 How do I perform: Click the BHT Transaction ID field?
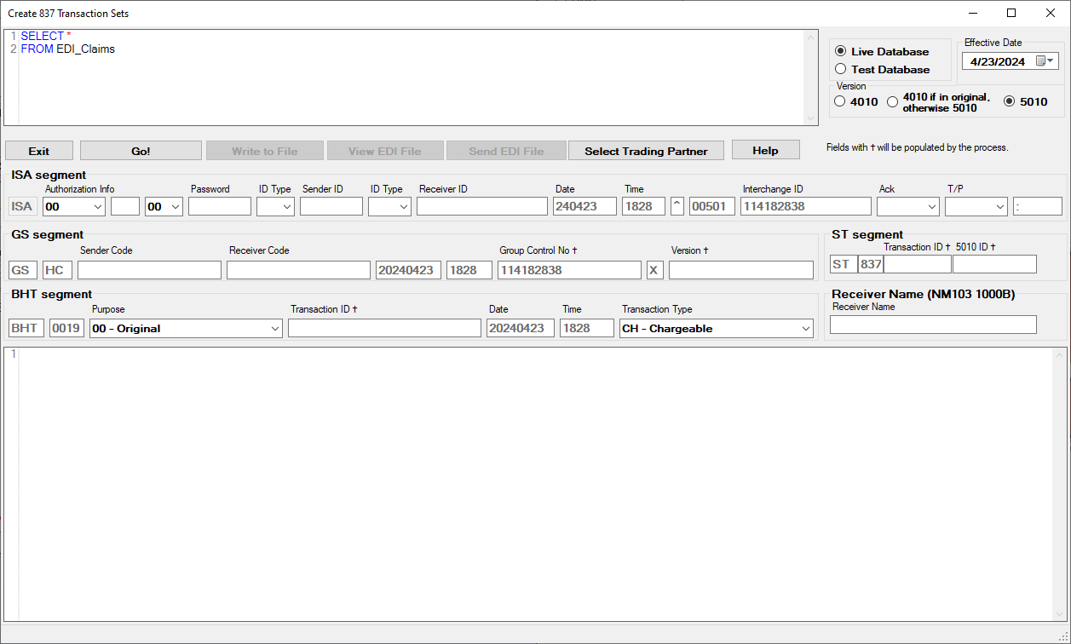tap(384, 328)
